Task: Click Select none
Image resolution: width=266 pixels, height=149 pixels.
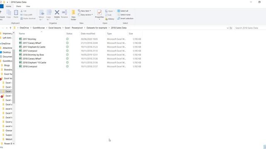Action: 124,15
